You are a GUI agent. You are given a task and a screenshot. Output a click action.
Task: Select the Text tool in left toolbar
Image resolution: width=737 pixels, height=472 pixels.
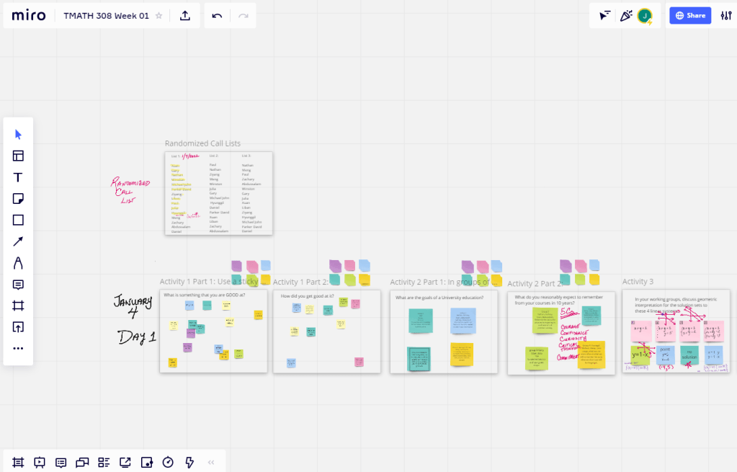pyautogui.click(x=18, y=177)
